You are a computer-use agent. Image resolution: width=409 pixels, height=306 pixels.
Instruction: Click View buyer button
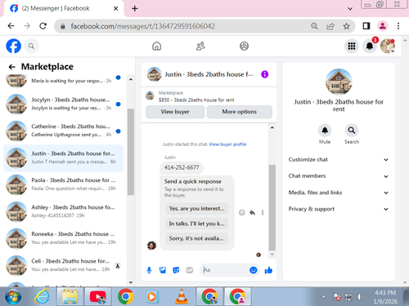[x=175, y=112]
